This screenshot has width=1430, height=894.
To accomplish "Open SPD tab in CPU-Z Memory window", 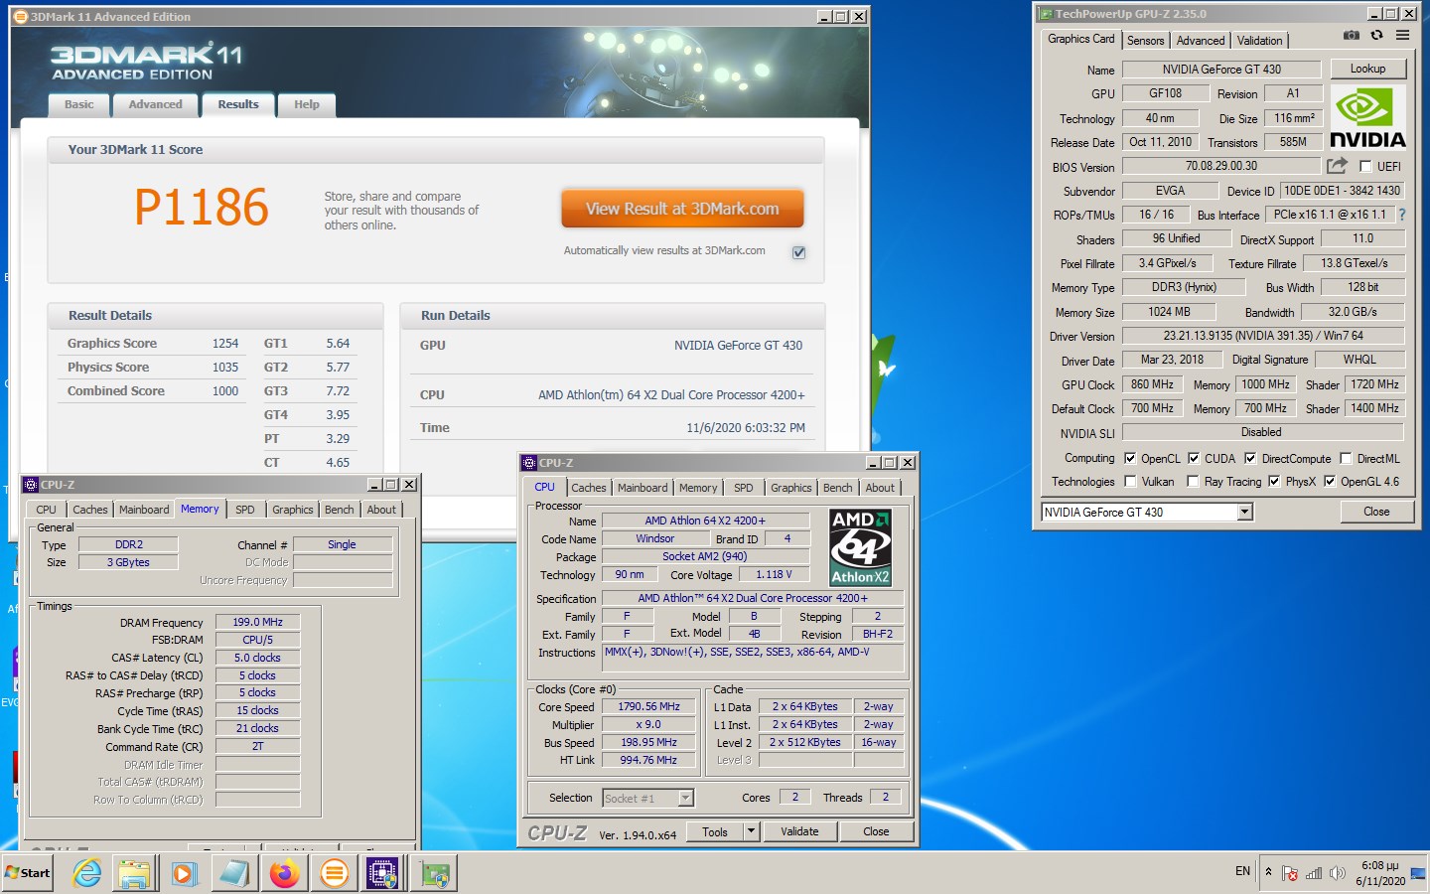I will tap(244, 510).
